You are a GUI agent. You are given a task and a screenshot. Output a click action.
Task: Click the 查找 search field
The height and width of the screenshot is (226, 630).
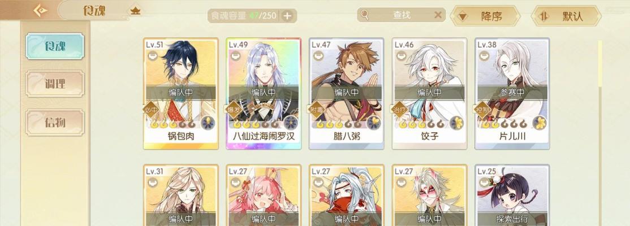[402, 15]
